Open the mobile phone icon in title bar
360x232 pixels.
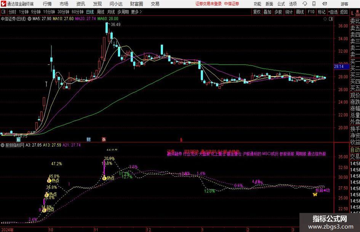click(314, 4)
